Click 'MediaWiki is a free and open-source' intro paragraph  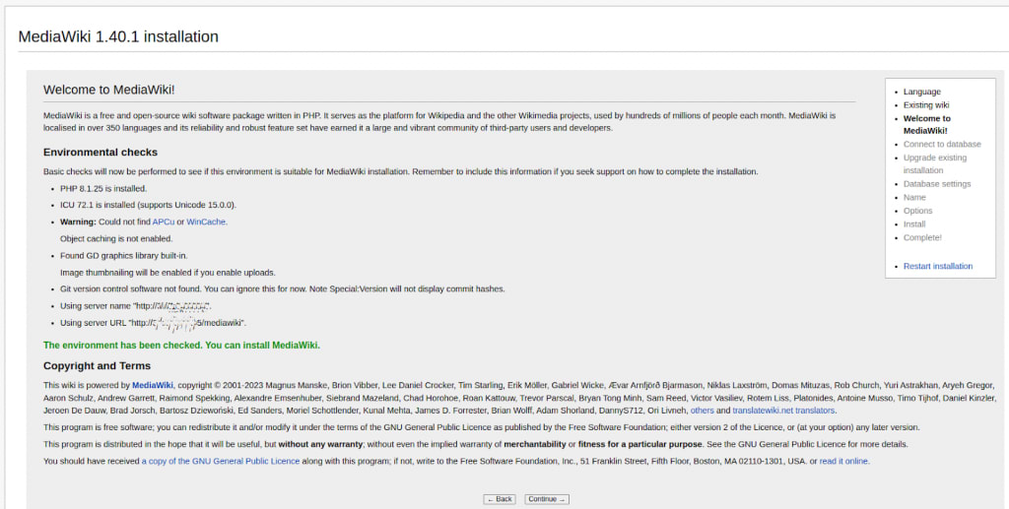click(439, 122)
